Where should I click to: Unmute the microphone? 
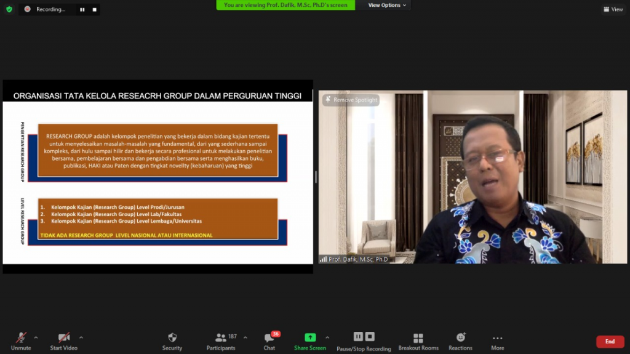click(21, 340)
